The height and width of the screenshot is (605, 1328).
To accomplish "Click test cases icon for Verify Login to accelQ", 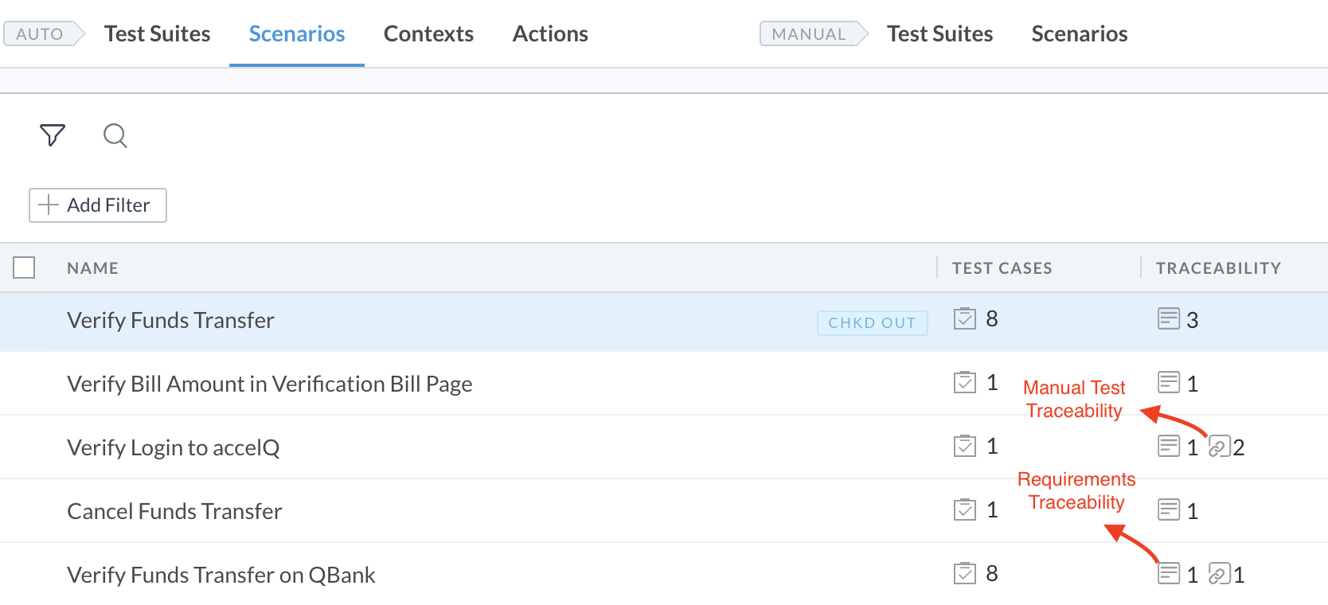I will click(965, 446).
